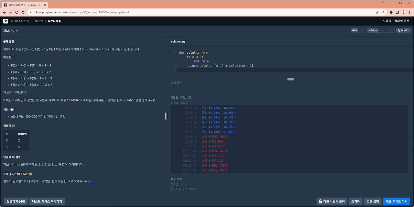Screen dimensions: 414x207
Task: Open a new browser tab with the plus icon
Action: click(x=52, y=5)
